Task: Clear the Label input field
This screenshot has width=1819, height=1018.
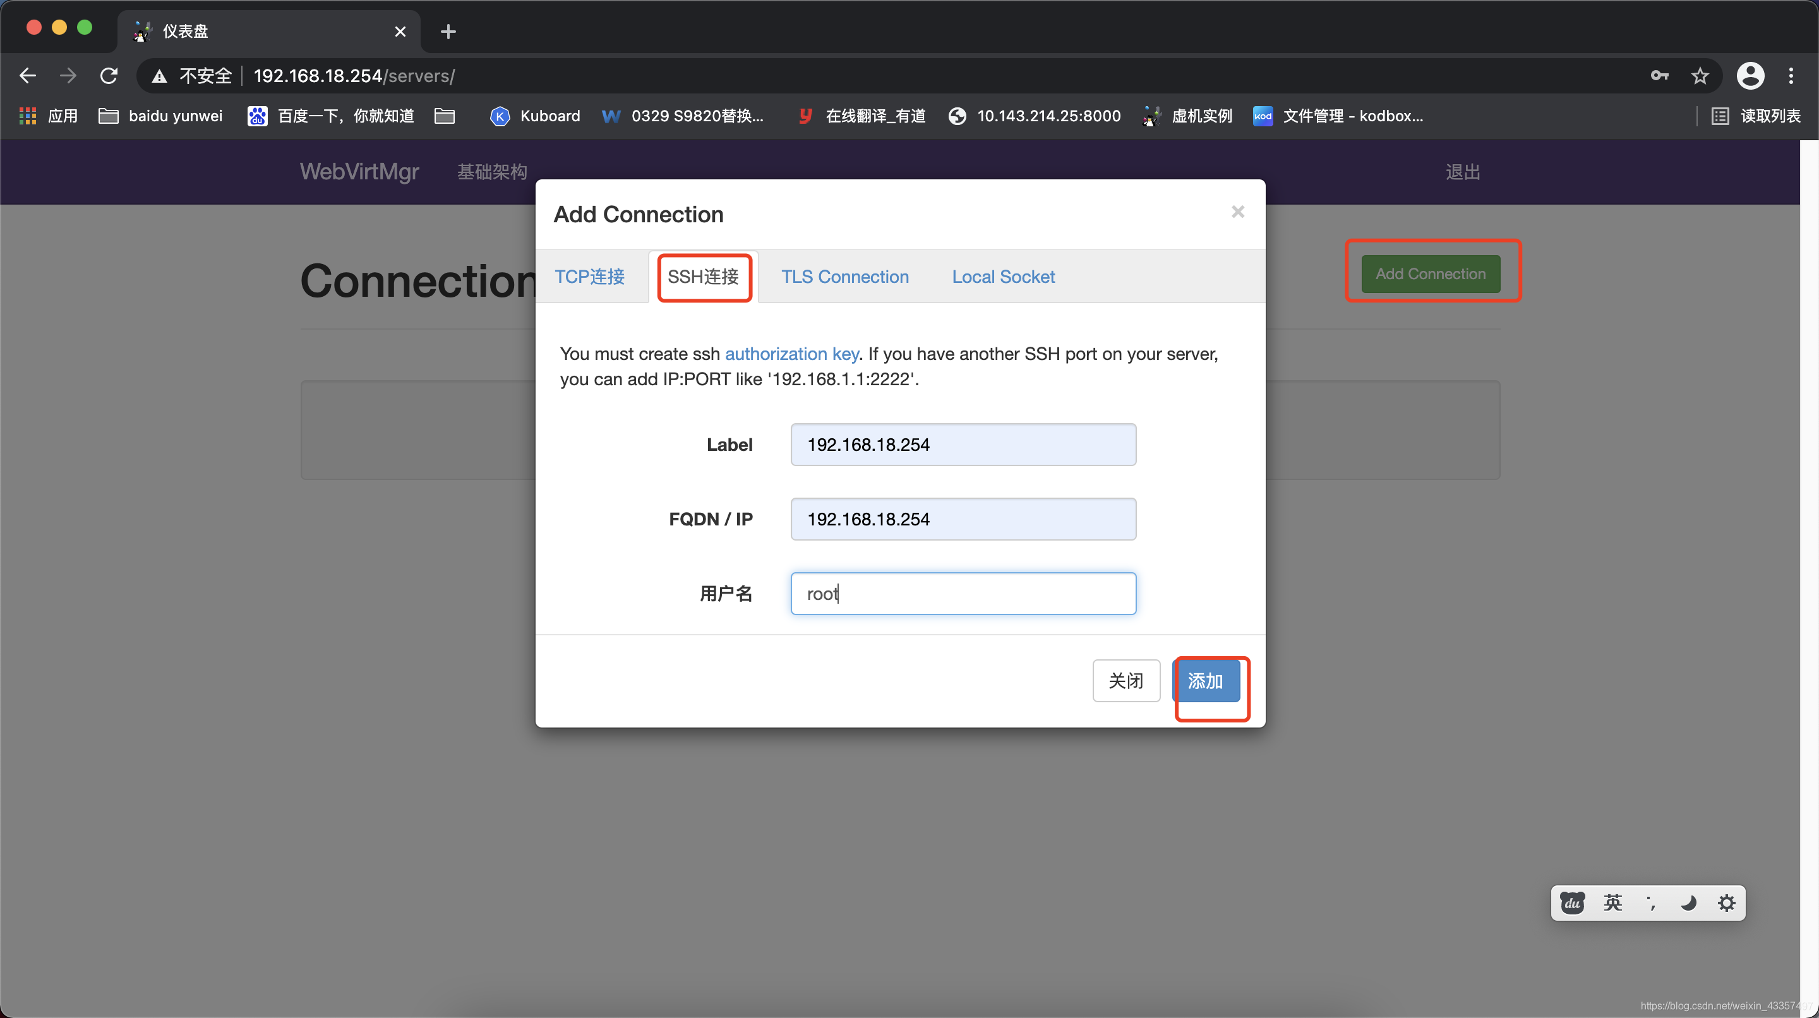Action: [962, 443]
